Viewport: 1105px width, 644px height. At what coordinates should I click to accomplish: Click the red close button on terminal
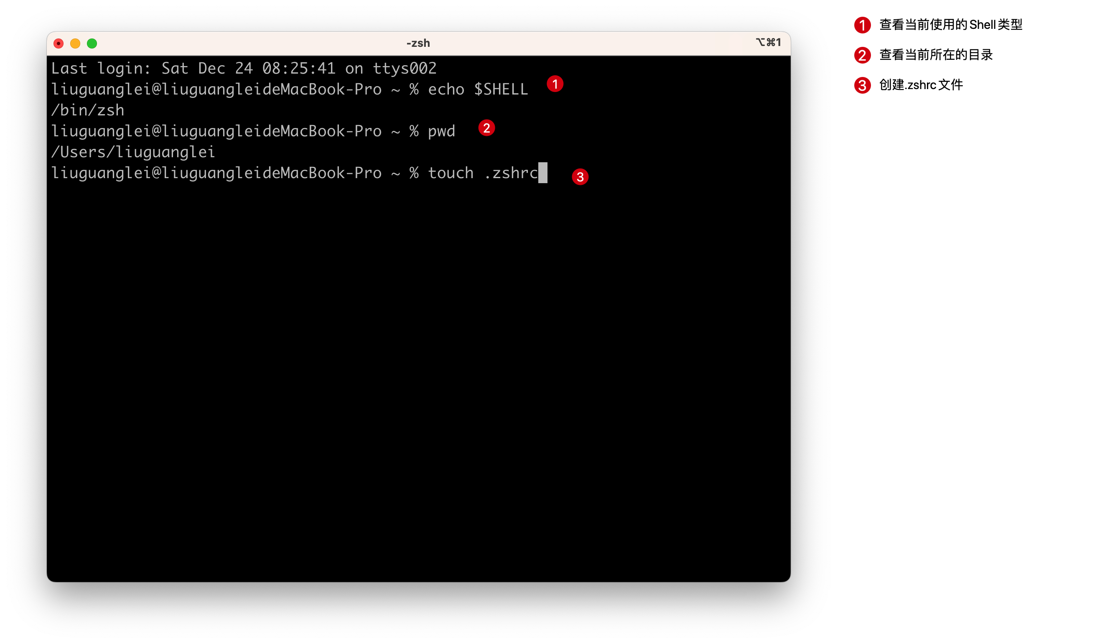click(x=61, y=43)
